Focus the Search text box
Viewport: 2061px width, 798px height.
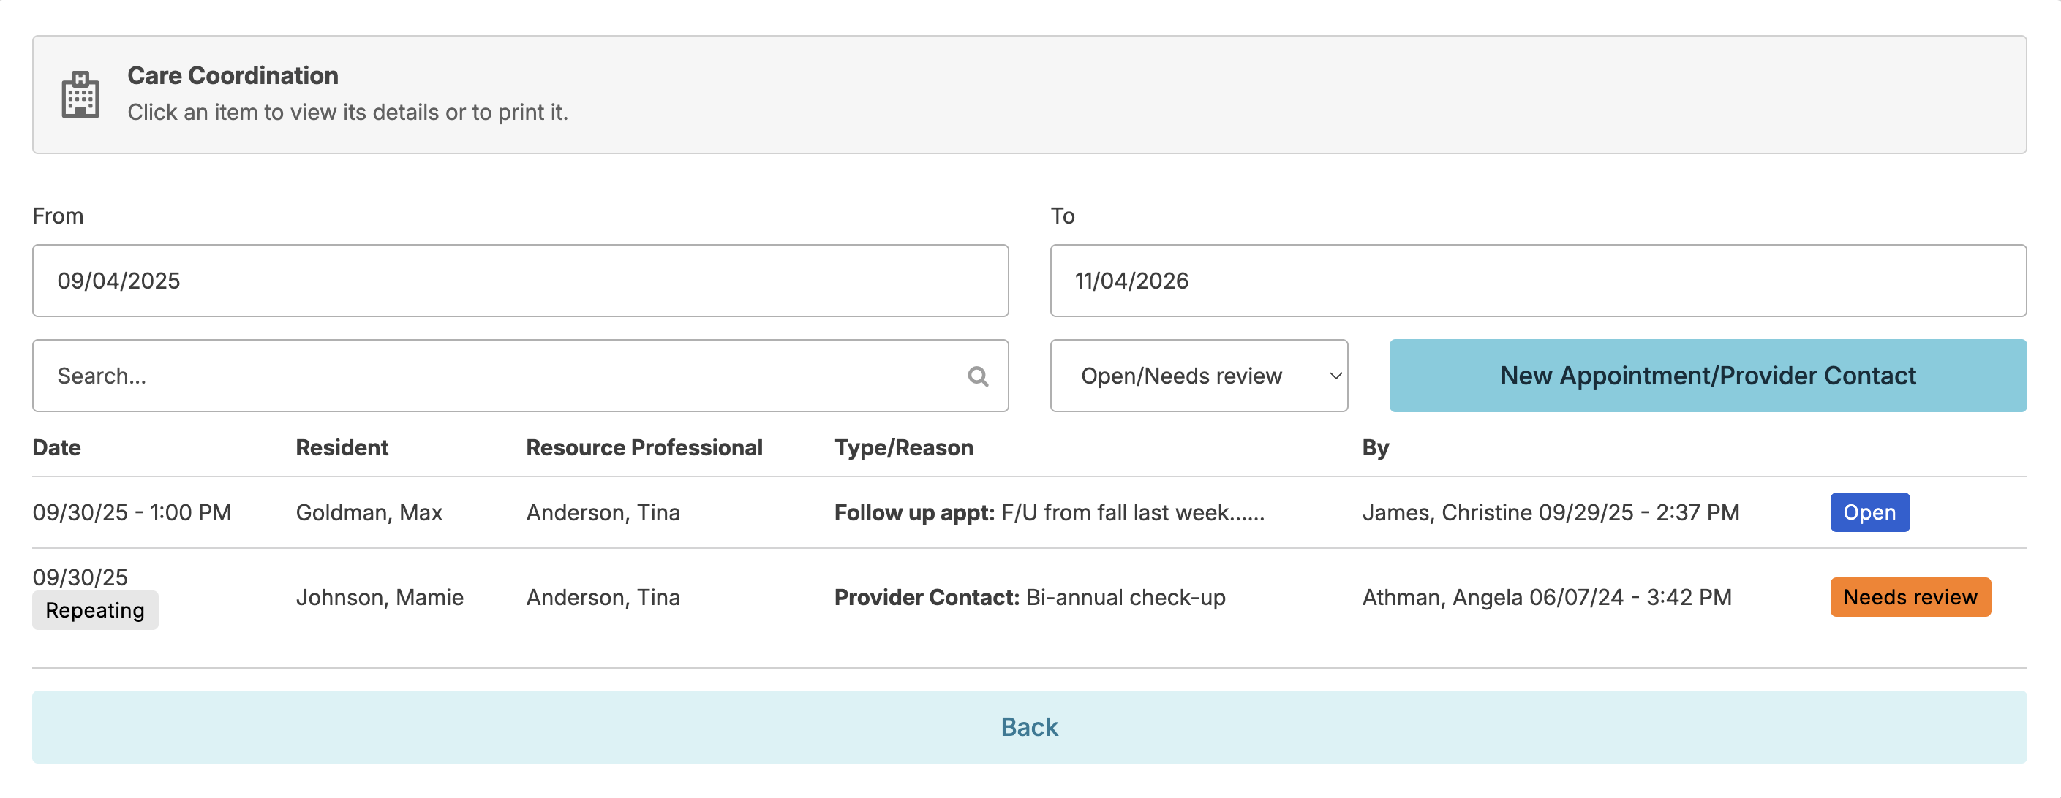[x=496, y=376]
